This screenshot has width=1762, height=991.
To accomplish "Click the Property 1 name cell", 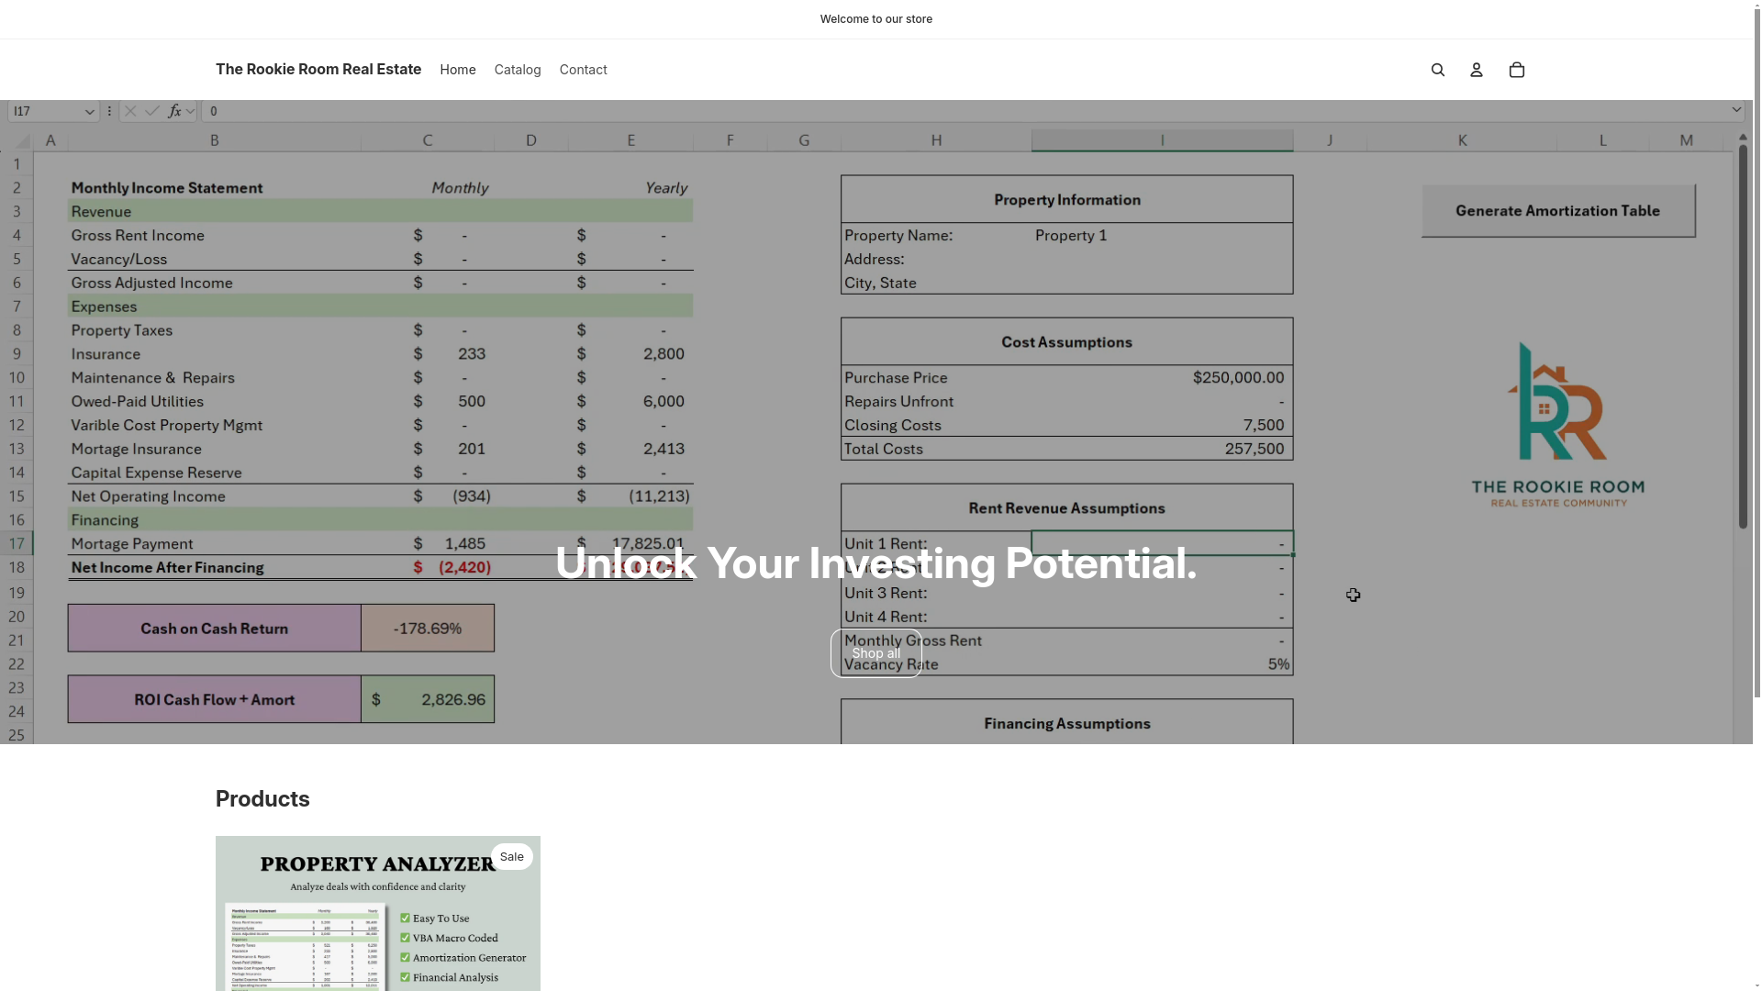I will click(1071, 235).
